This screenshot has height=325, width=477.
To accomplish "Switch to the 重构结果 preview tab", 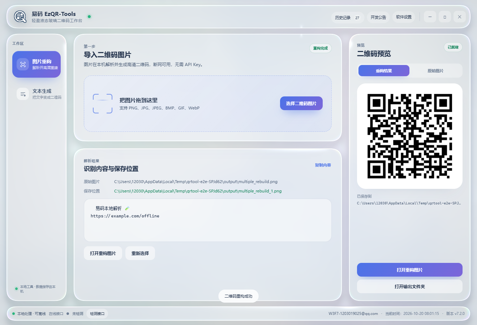I will tap(384, 71).
